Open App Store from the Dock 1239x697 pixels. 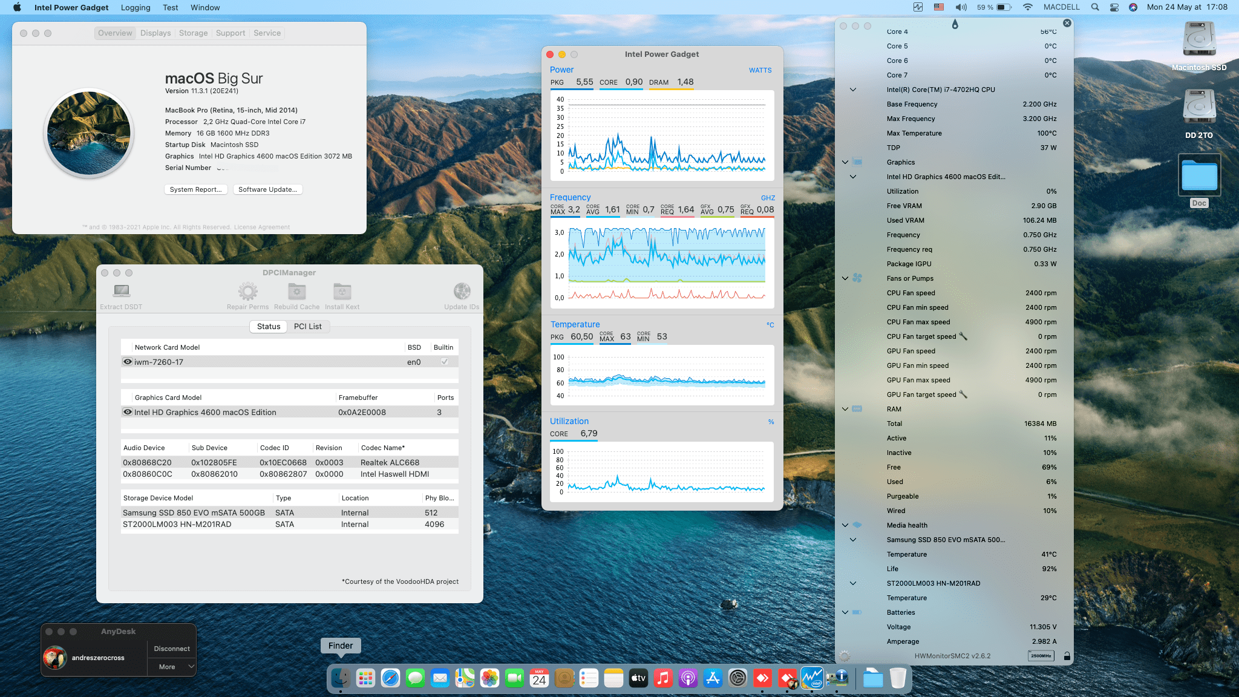tap(713, 678)
